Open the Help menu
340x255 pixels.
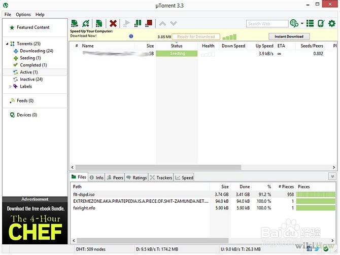(x=40, y=15)
